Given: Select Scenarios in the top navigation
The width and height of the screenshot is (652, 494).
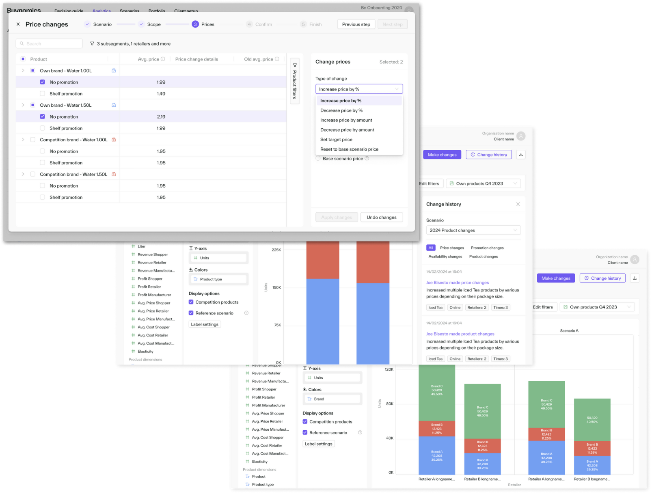Looking at the screenshot, I should [129, 11].
